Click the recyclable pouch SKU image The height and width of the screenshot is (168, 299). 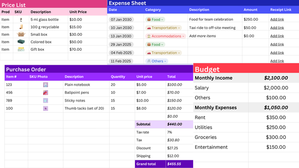click(x=21, y=27)
